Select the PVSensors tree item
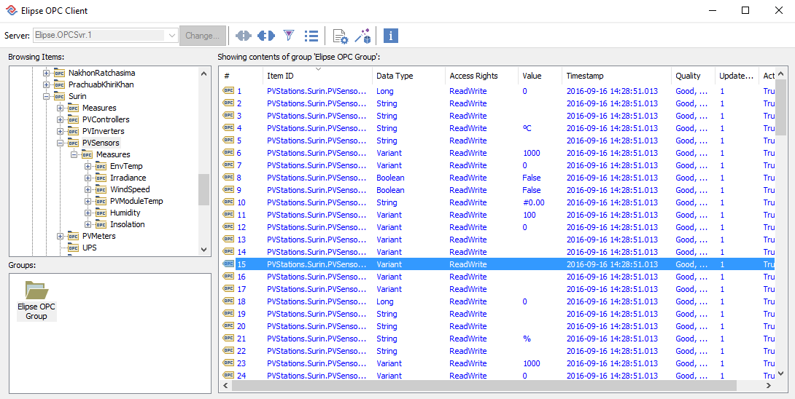Screen dimensions: 795x399 pyautogui.click(x=101, y=143)
